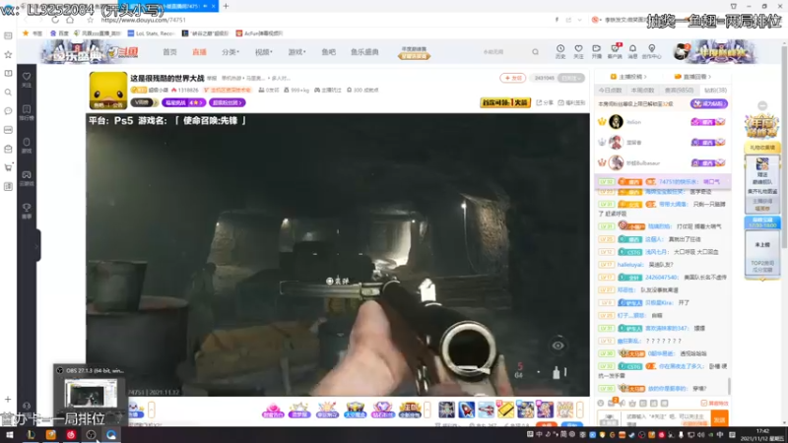Click the chat message input box
788x443 pixels.
tap(666, 418)
